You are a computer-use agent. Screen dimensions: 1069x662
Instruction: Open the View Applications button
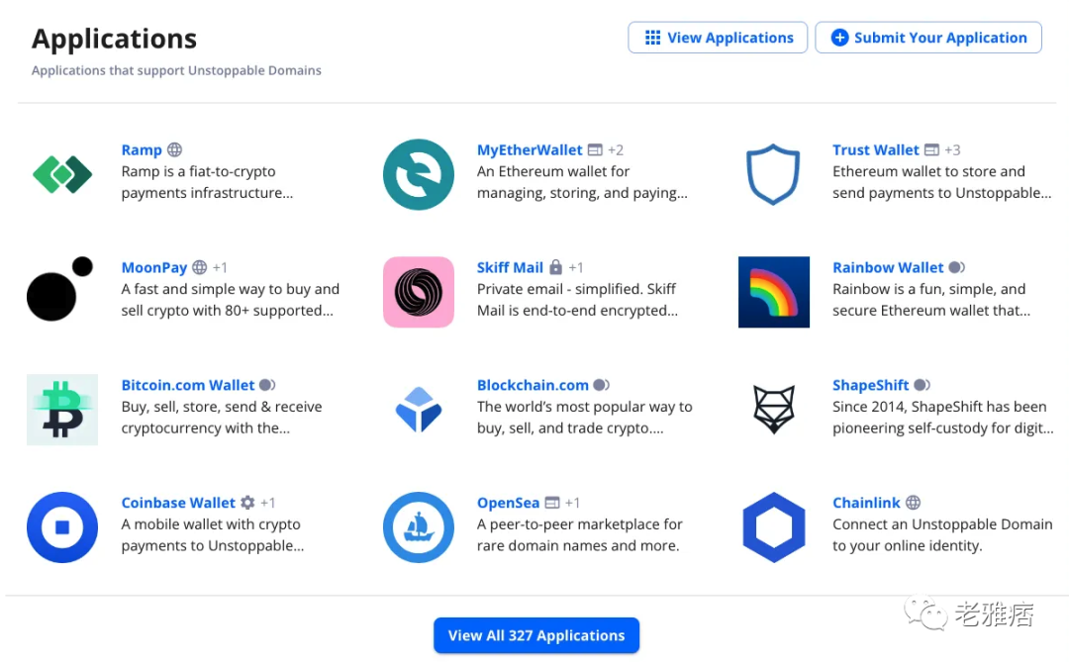[x=718, y=38]
